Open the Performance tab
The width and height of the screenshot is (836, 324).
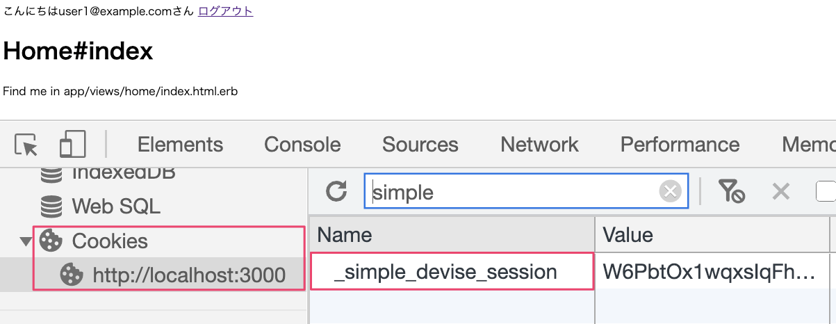pyautogui.click(x=680, y=145)
